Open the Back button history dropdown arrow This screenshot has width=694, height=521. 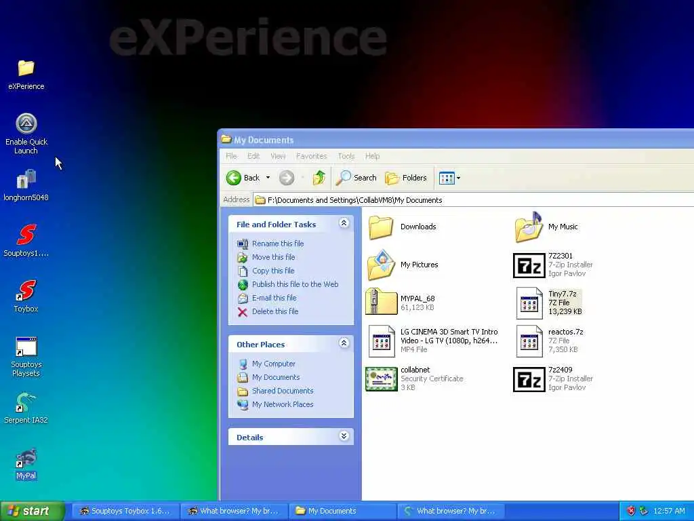pyautogui.click(x=268, y=178)
